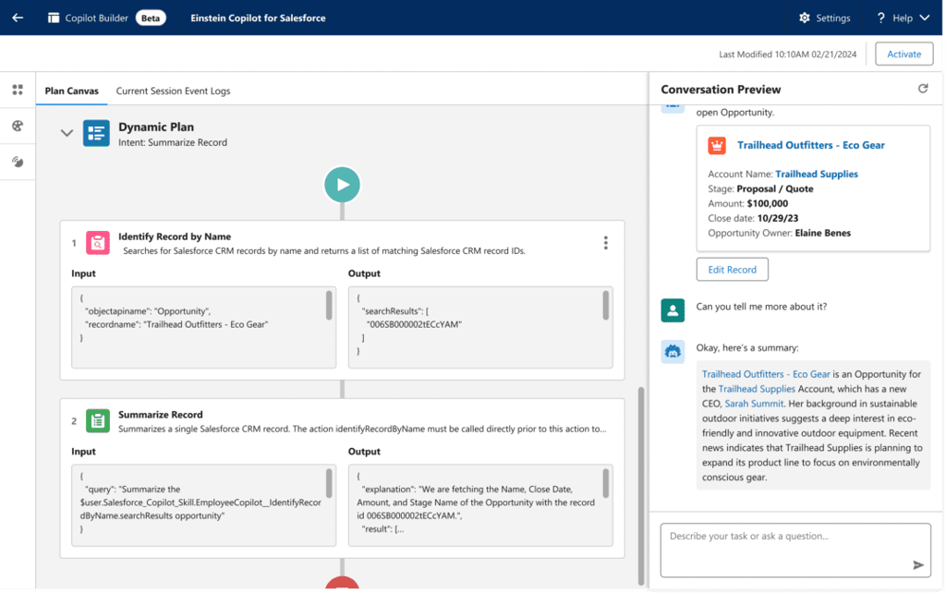
Task: Click the green play start node
Action: coord(342,185)
